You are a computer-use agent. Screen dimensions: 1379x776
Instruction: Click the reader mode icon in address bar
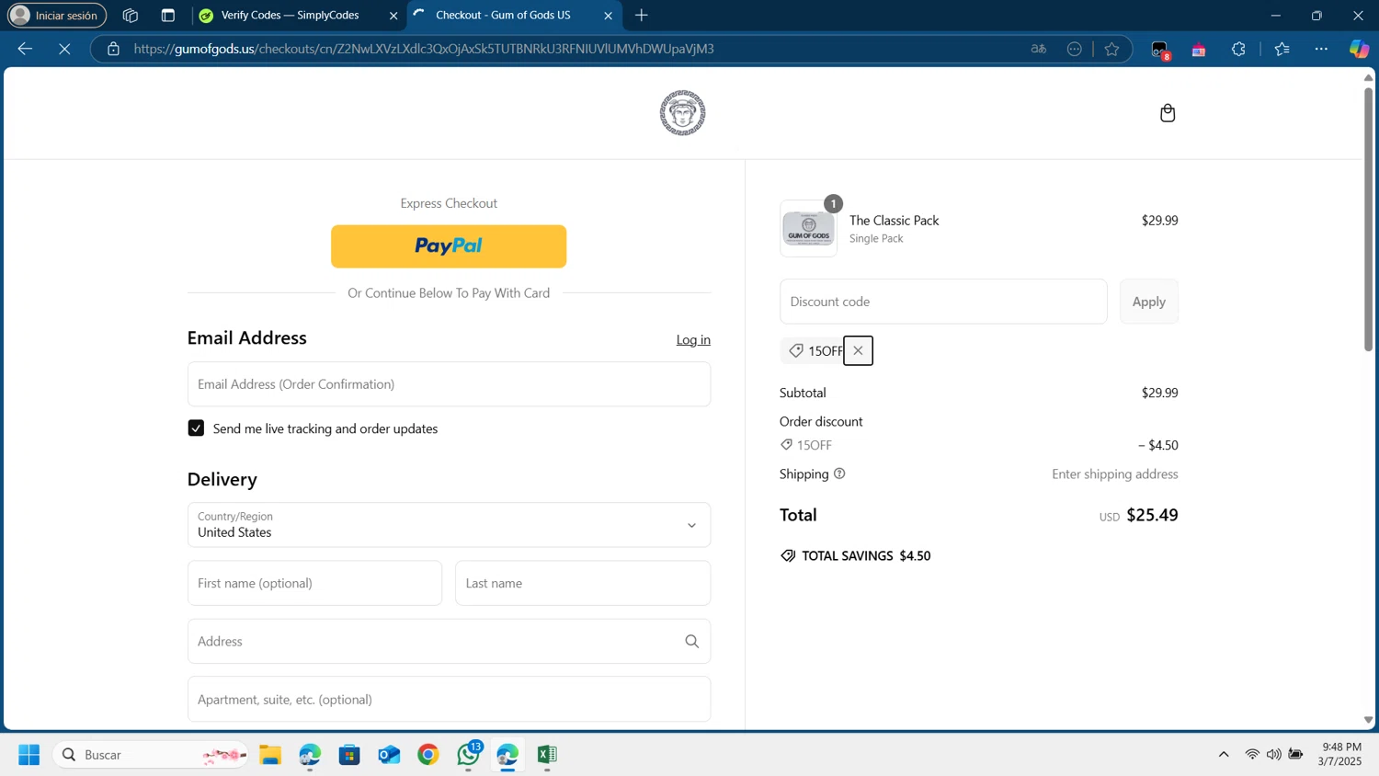[1074, 49]
